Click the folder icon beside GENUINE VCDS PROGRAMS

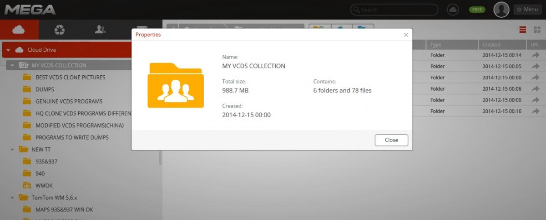click(x=27, y=101)
